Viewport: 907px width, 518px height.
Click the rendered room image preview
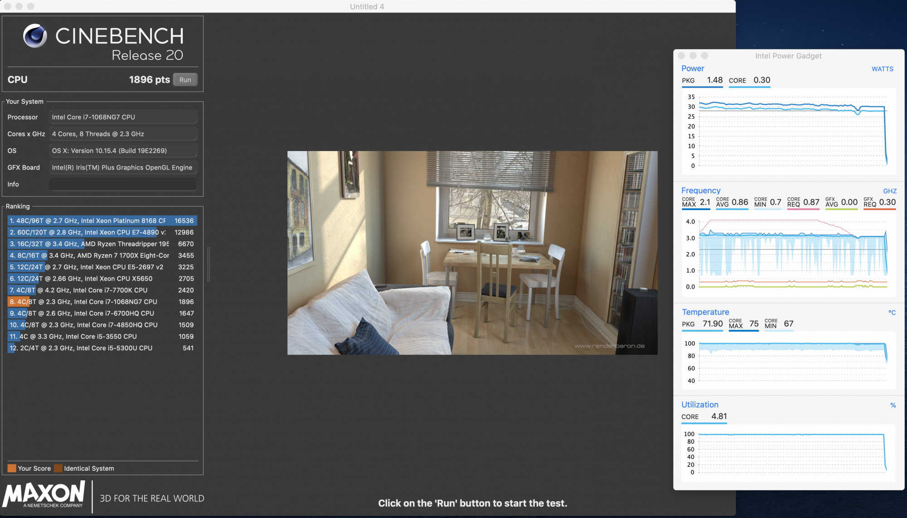coord(472,253)
